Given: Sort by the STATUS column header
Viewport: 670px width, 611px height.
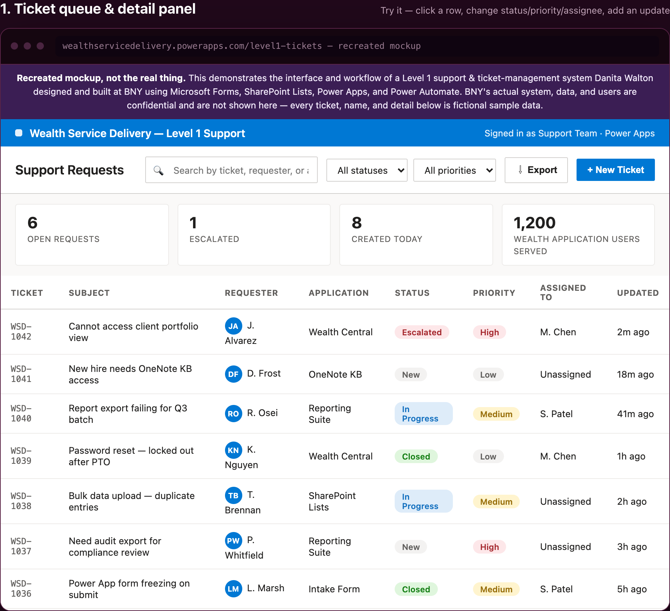Looking at the screenshot, I should pos(412,293).
